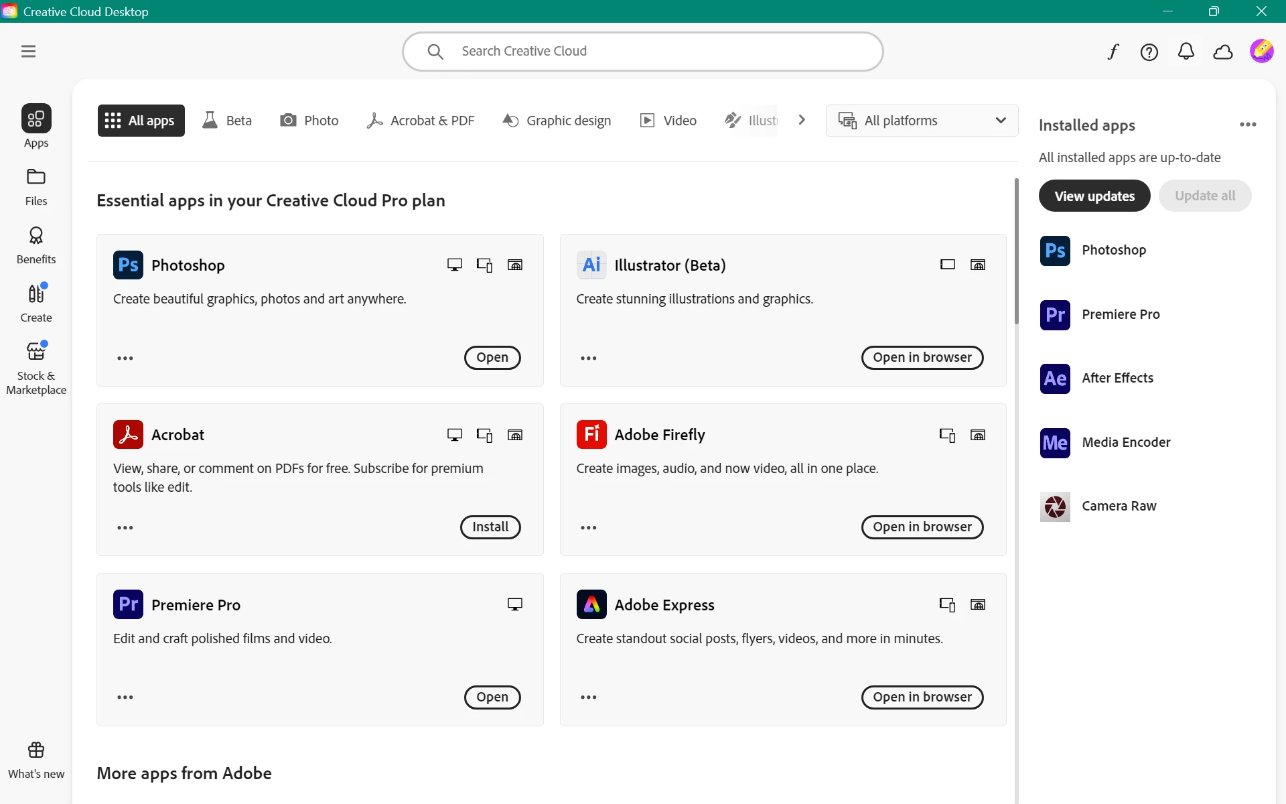Viewport: 1286px width, 804px height.
Task: Click the View updates button
Action: [1094, 196]
